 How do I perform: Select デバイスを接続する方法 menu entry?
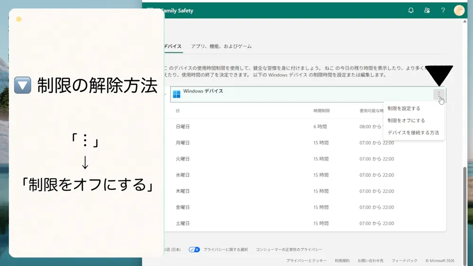click(x=413, y=133)
